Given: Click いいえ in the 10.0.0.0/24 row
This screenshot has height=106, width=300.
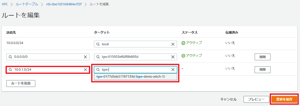Looking at the screenshot, I should [230, 43].
